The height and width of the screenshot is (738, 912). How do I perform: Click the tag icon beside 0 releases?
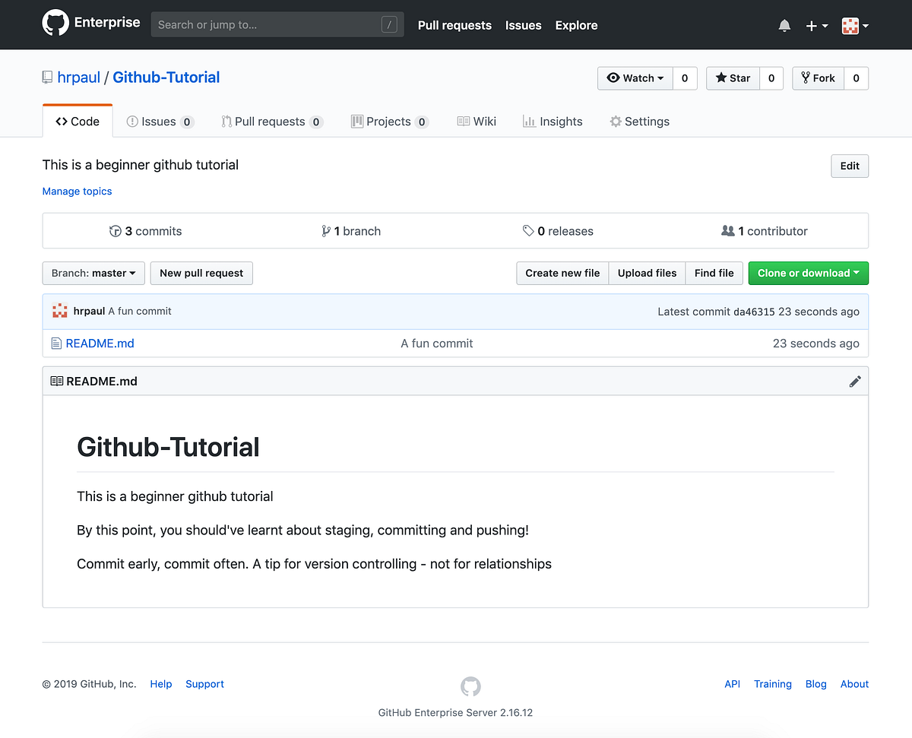pos(529,230)
